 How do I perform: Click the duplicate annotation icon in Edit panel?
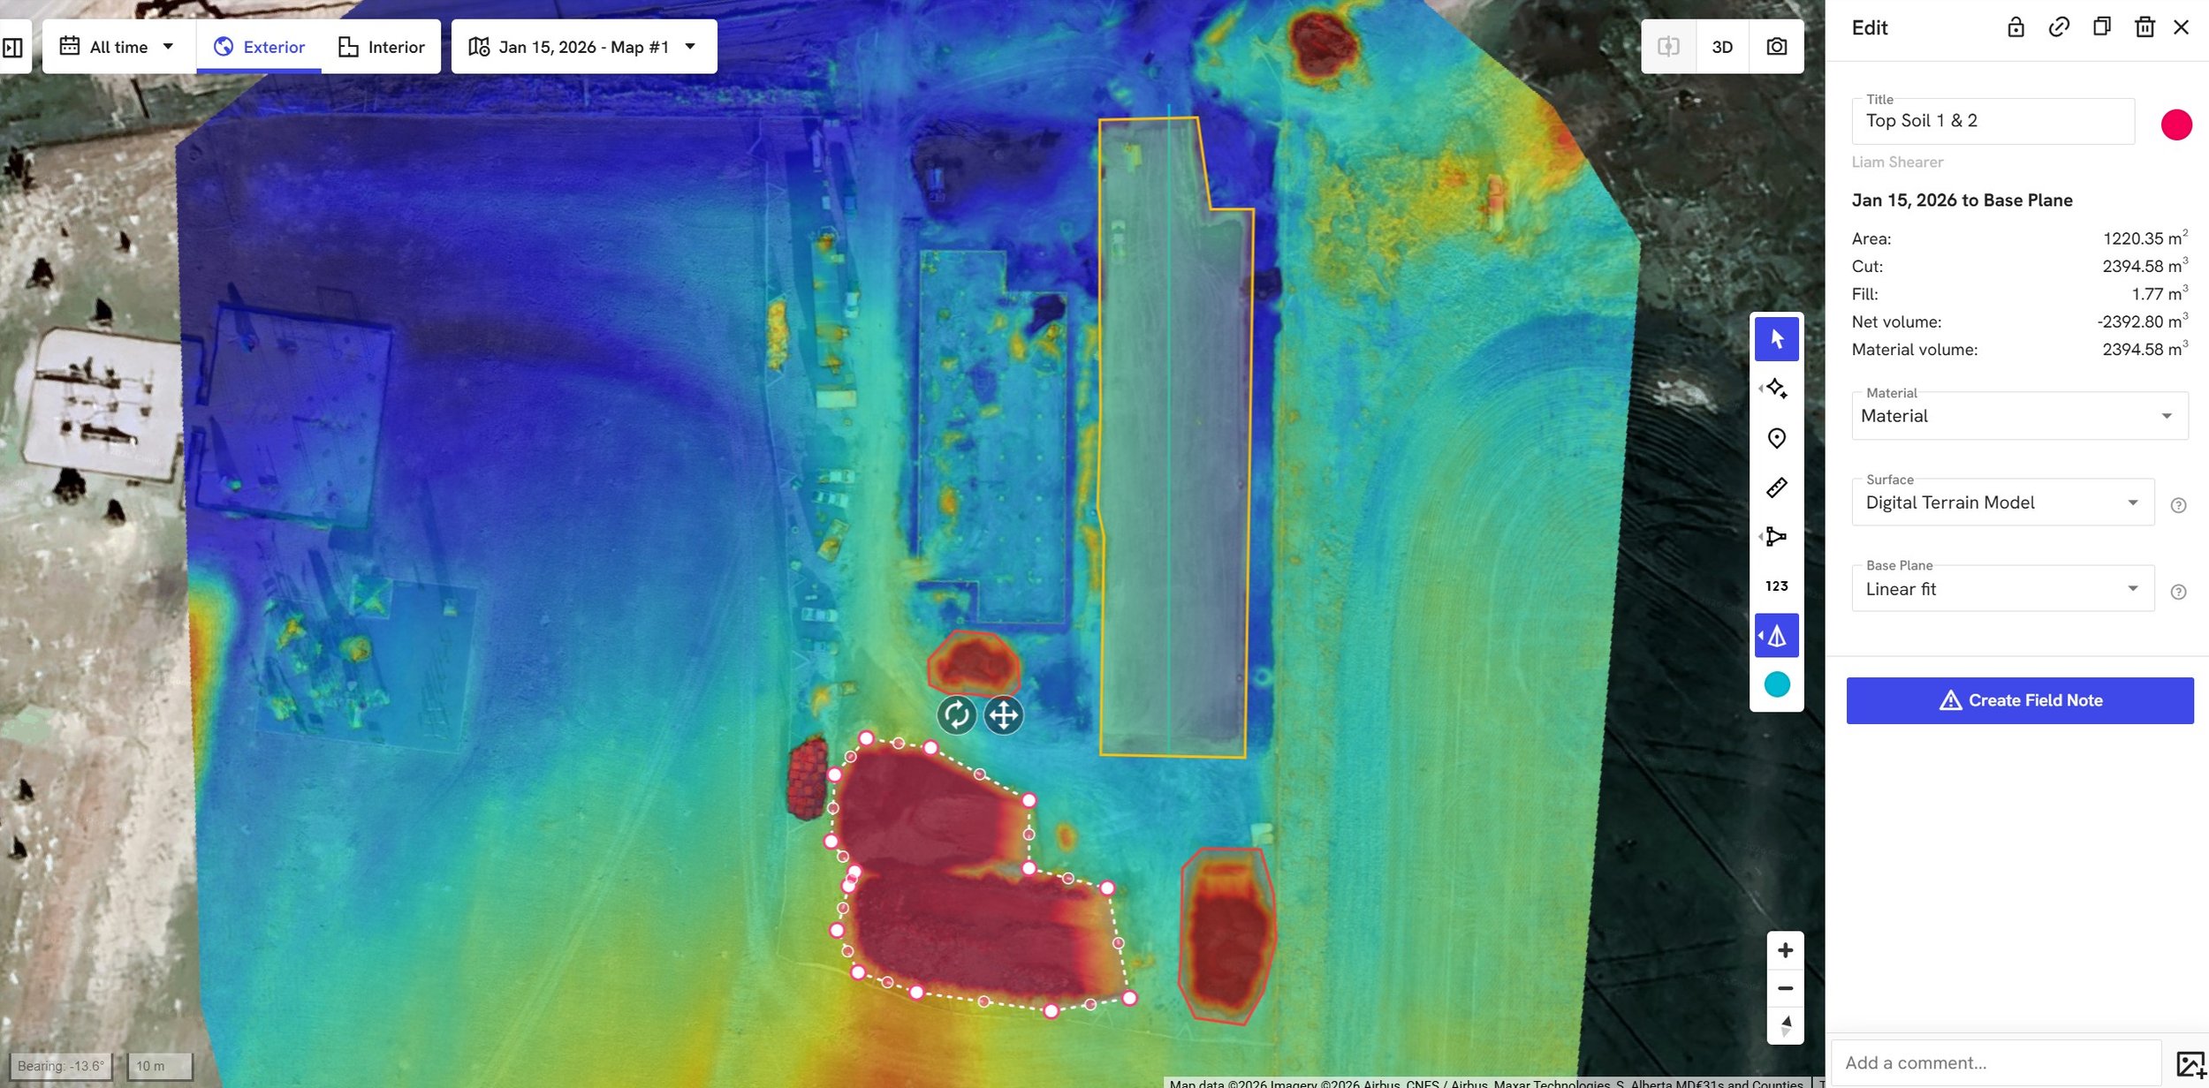click(x=2101, y=27)
